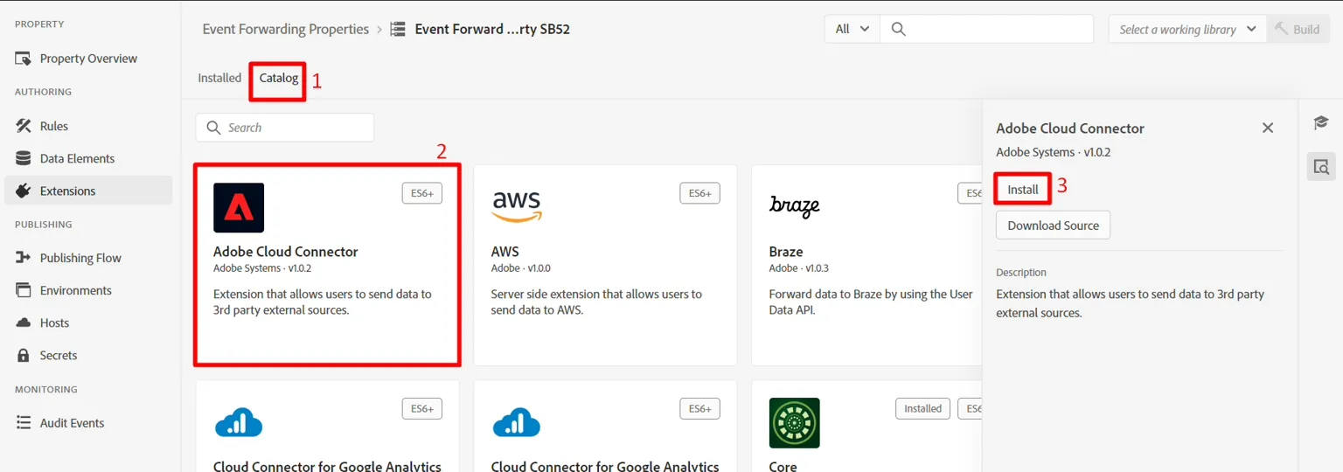Screen dimensions: 1343x472
Task: Click the Data Elements stack icon
Action: coord(24,158)
